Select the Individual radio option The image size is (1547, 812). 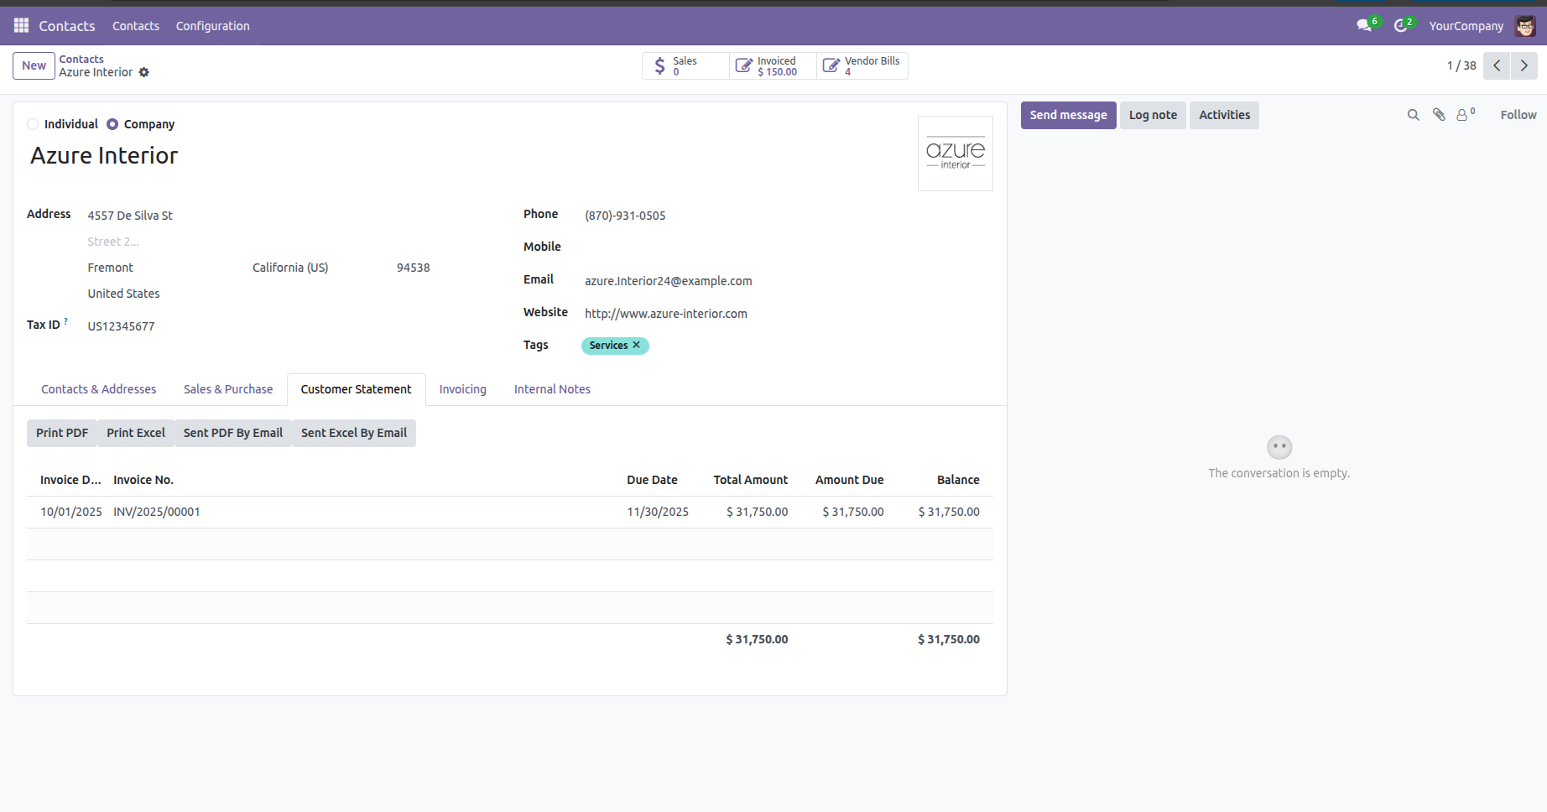tap(33, 124)
